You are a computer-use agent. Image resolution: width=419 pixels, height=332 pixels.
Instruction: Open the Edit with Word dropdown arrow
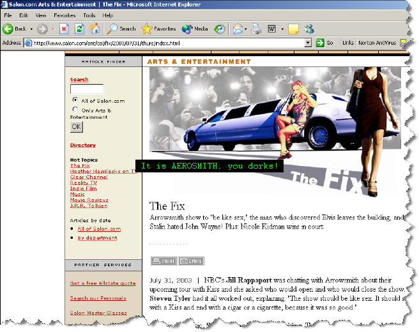pyautogui.click(x=282, y=29)
